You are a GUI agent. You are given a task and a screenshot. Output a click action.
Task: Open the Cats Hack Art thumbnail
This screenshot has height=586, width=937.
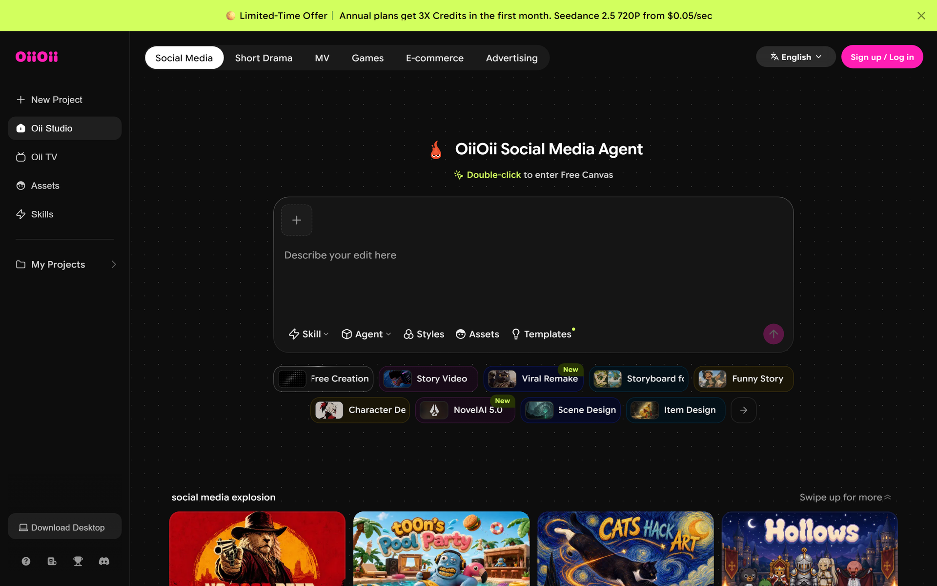[625, 548]
